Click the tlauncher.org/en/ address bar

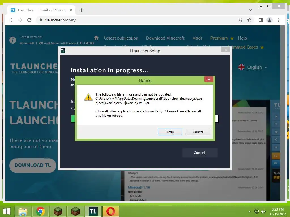[x=137, y=20]
